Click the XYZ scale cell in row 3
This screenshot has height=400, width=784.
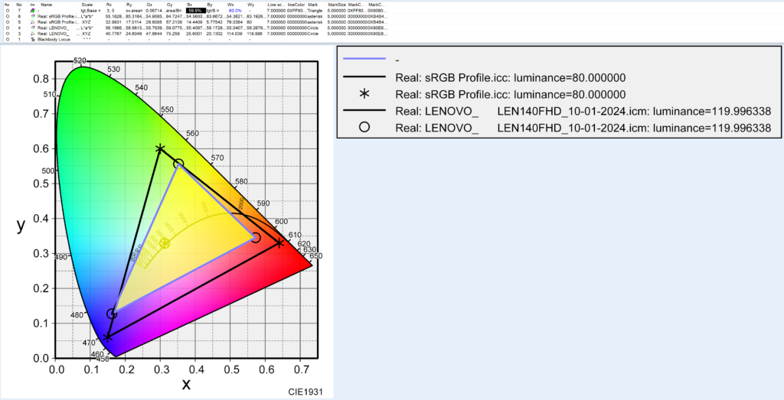tap(86, 34)
